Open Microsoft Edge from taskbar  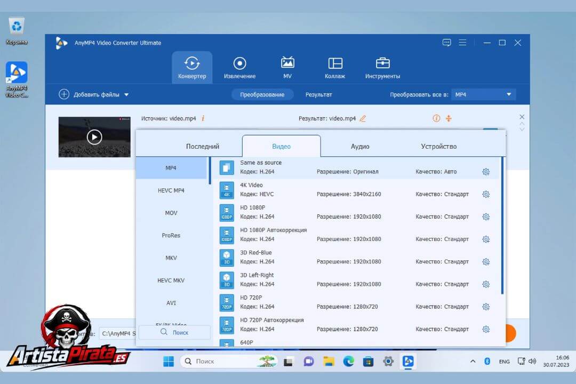tap(348, 362)
